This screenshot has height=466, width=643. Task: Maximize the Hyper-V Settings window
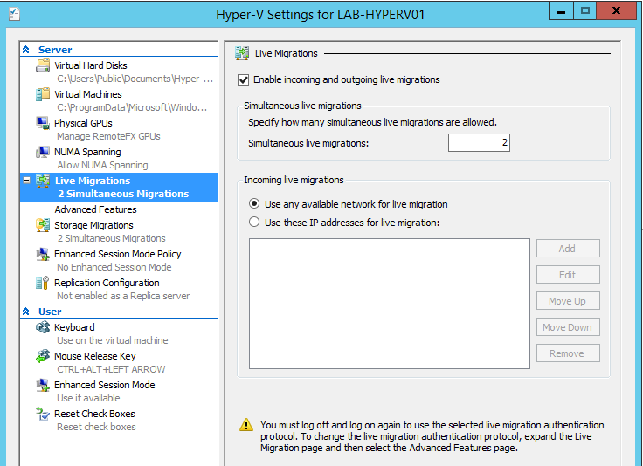(585, 11)
